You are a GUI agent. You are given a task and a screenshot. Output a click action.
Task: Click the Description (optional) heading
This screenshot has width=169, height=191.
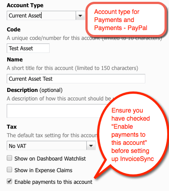(x=34, y=90)
